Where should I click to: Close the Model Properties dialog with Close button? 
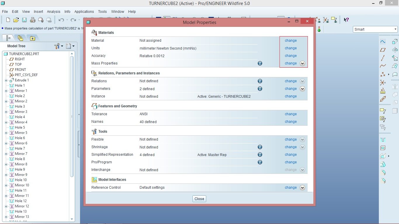coord(199,199)
